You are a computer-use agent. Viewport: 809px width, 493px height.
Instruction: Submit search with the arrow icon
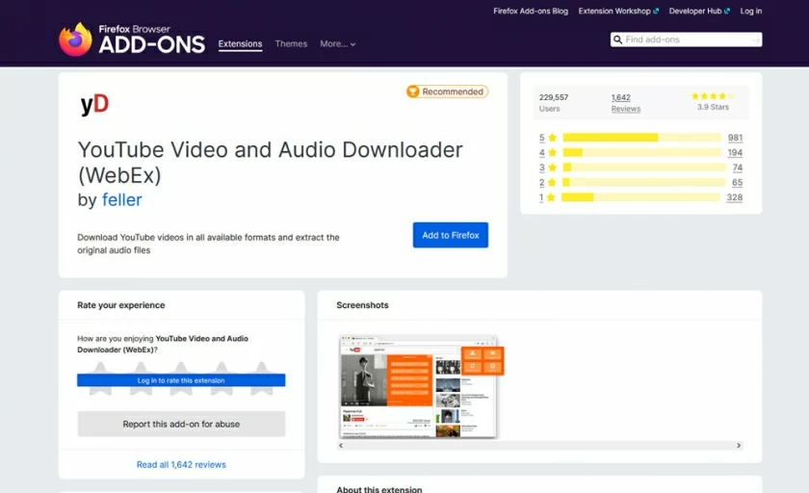755,39
